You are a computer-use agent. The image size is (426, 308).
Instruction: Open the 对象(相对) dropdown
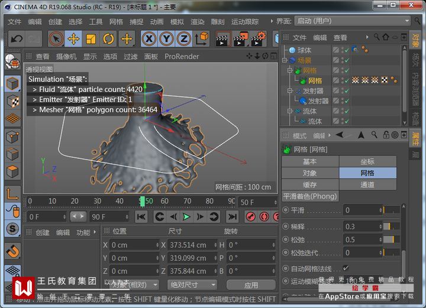pyautogui.click(x=134, y=285)
